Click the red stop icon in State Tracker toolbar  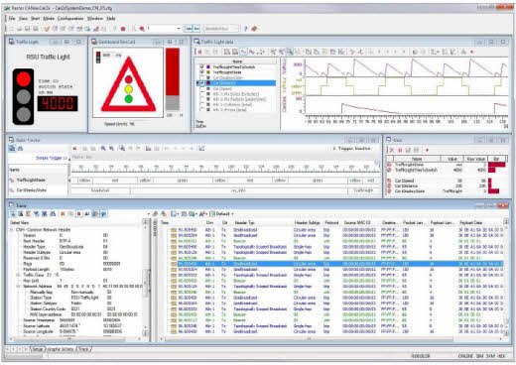[75, 149]
